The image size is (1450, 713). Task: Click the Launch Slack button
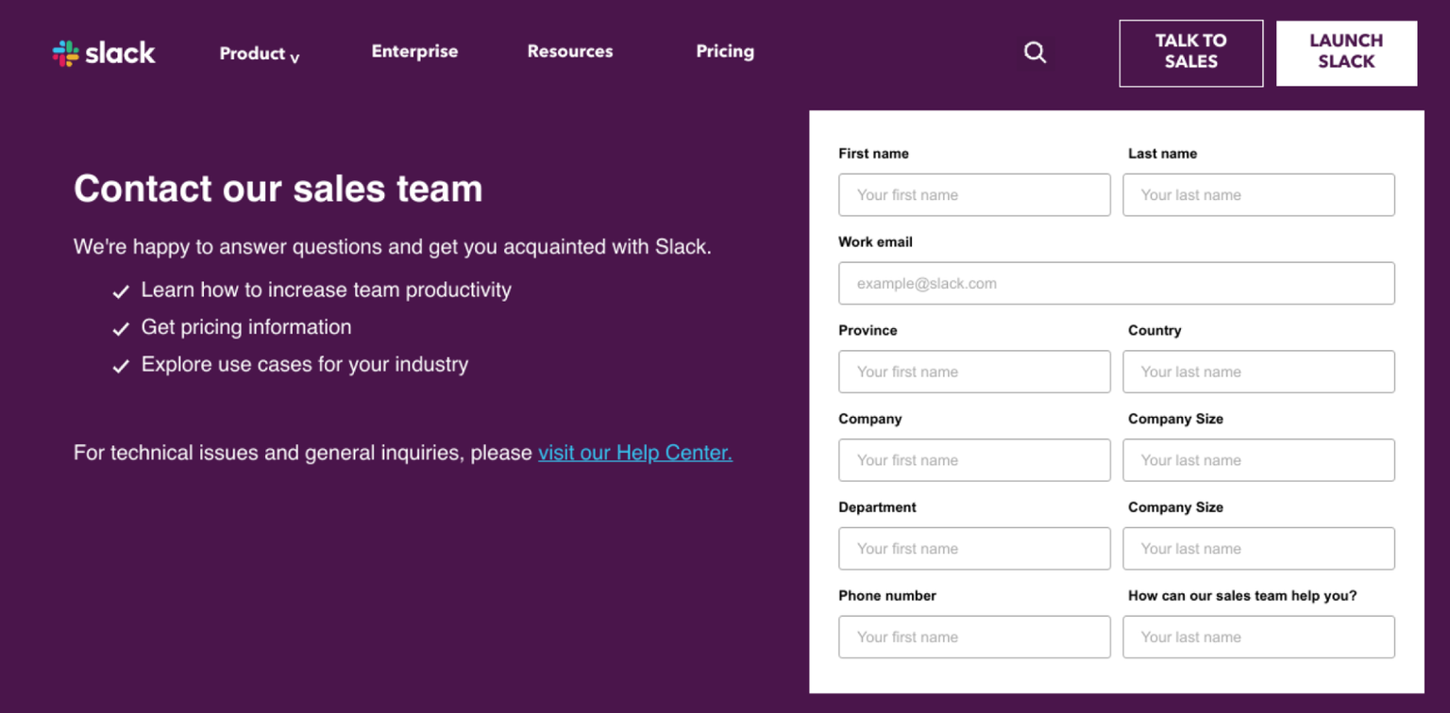click(x=1346, y=53)
